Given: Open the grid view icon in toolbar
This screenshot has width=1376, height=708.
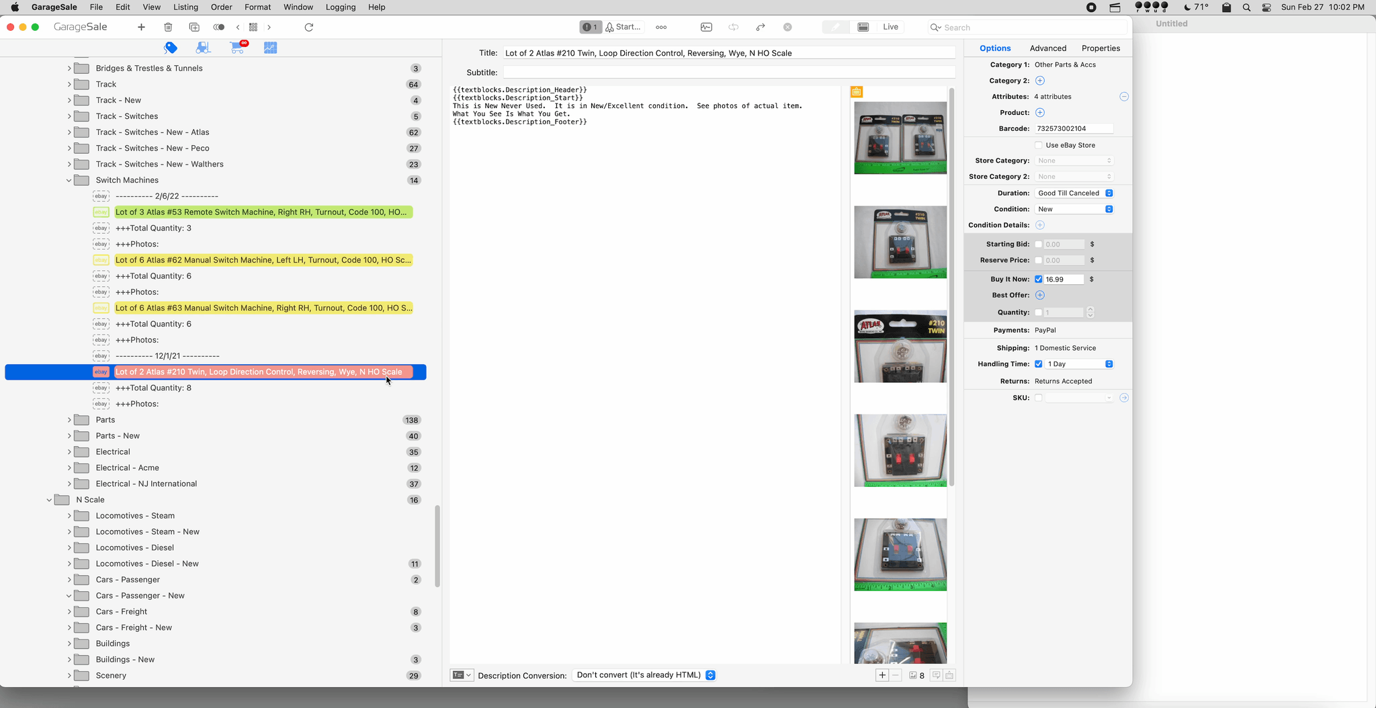Looking at the screenshot, I should click(253, 27).
